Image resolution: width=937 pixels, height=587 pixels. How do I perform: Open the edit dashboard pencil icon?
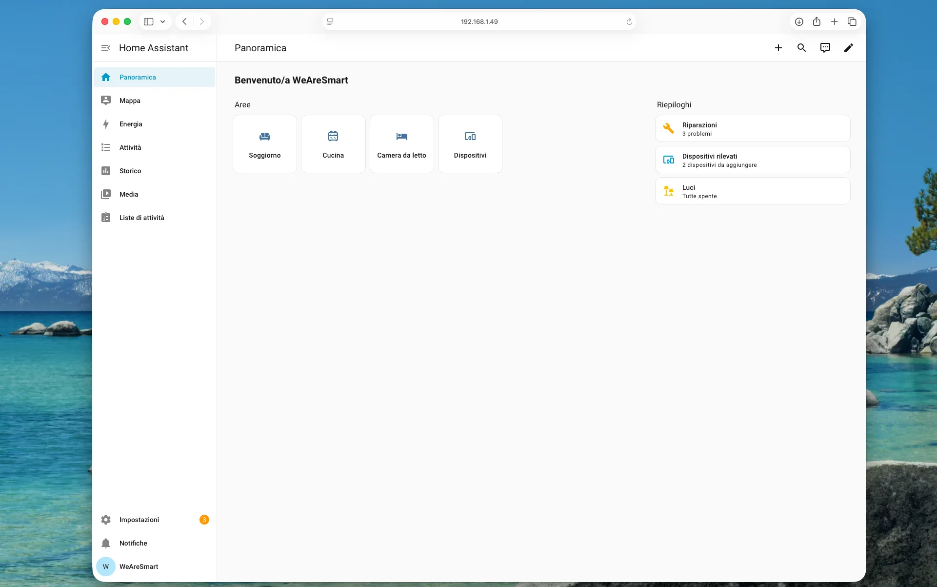tap(849, 47)
